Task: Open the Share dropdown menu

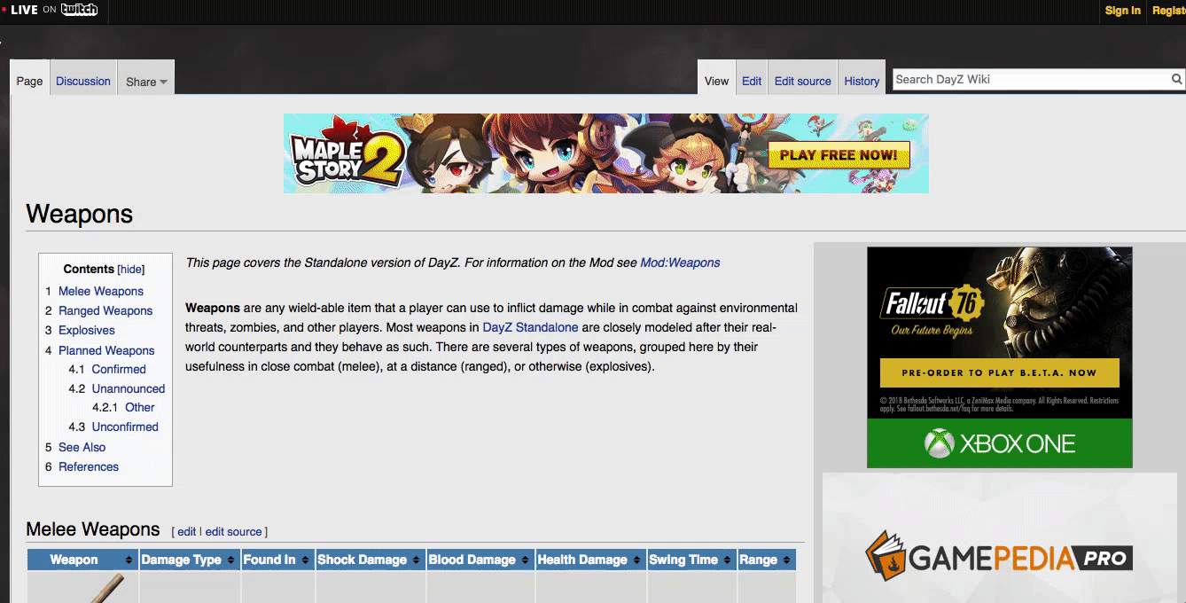Action: click(146, 82)
